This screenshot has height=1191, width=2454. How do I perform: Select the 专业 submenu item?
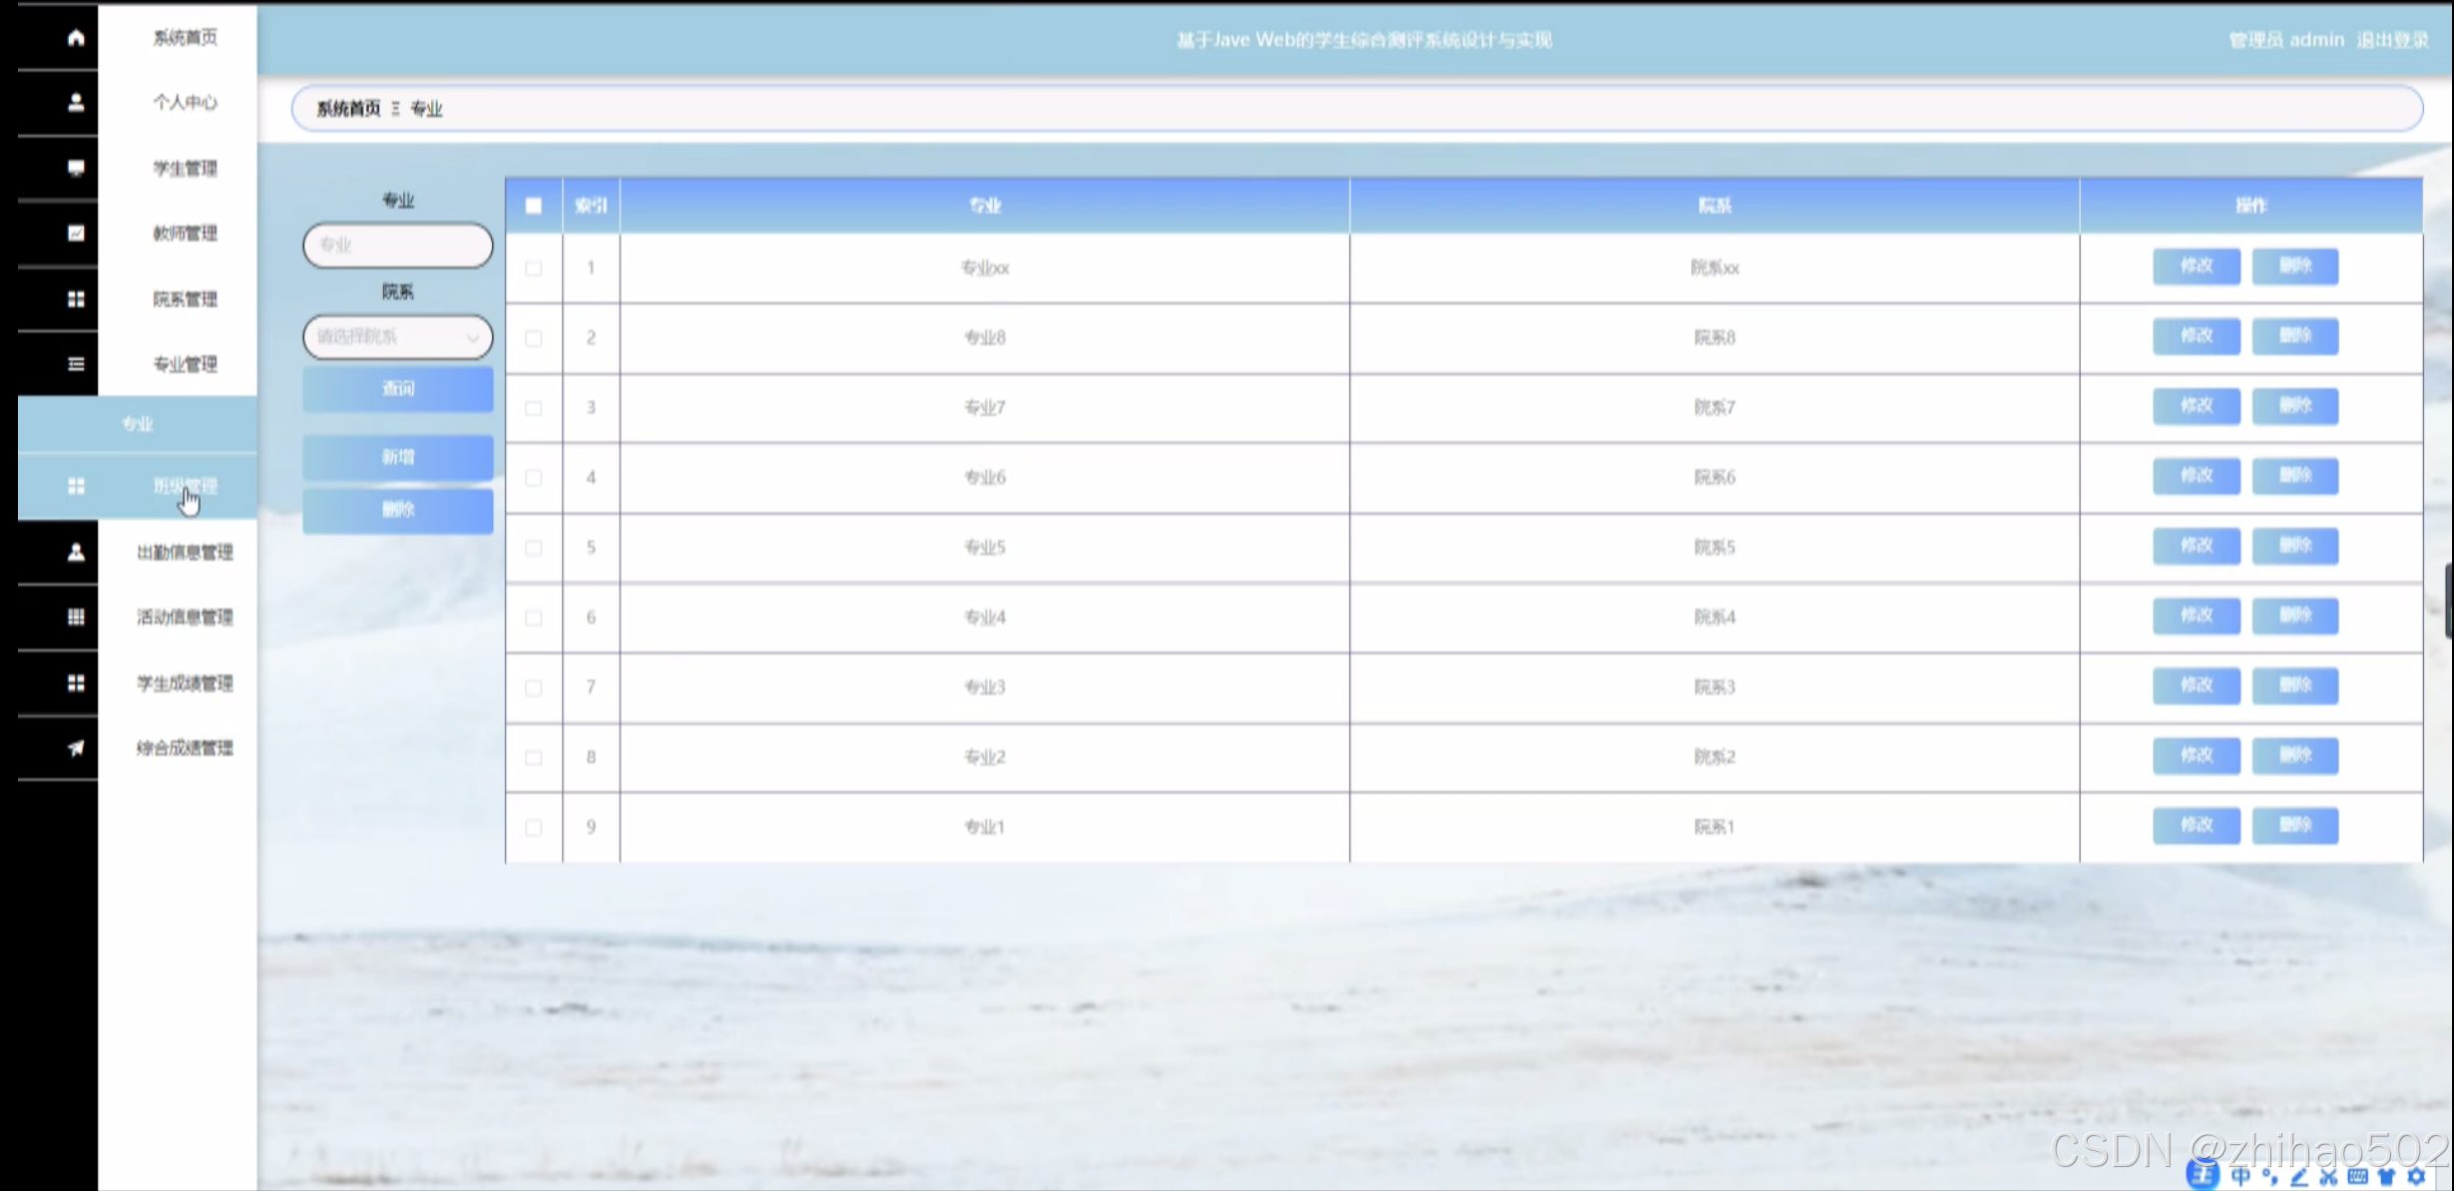[x=138, y=424]
